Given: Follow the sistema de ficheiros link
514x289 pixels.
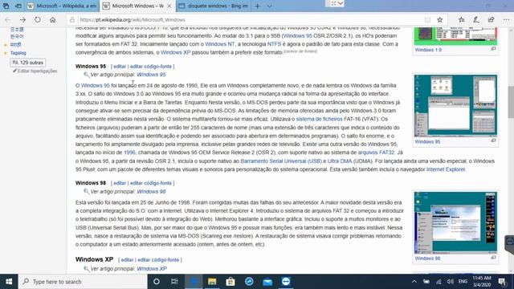Looking at the screenshot, I should coord(319,120).
